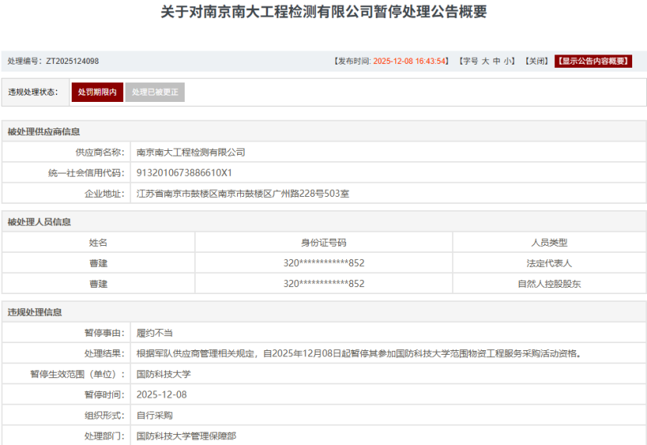Click the 法定代表人 personnel type cell
Viewport: 647px width, 445px height.
549,263
